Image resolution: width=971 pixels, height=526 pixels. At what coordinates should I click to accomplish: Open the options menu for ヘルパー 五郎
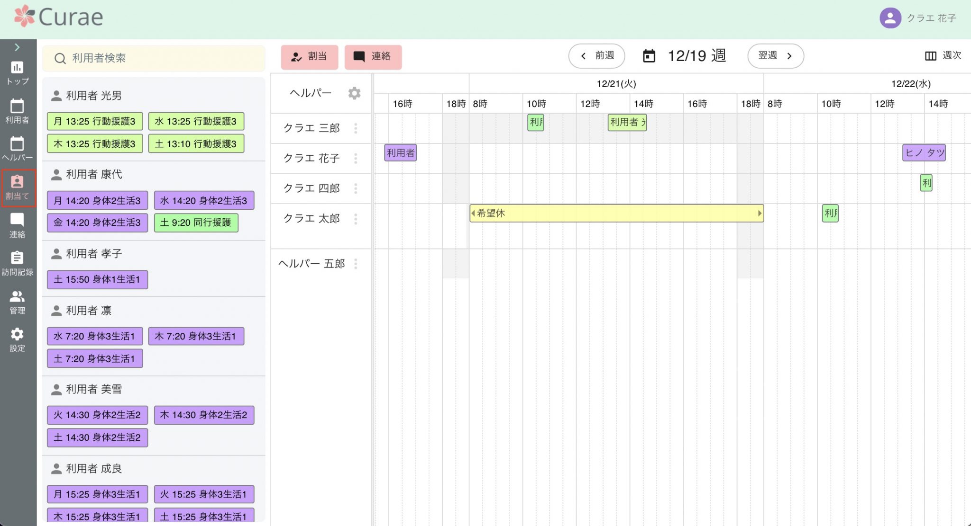[x=356, y=264]
